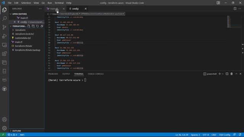Open the Selection menu

point(26,3)
